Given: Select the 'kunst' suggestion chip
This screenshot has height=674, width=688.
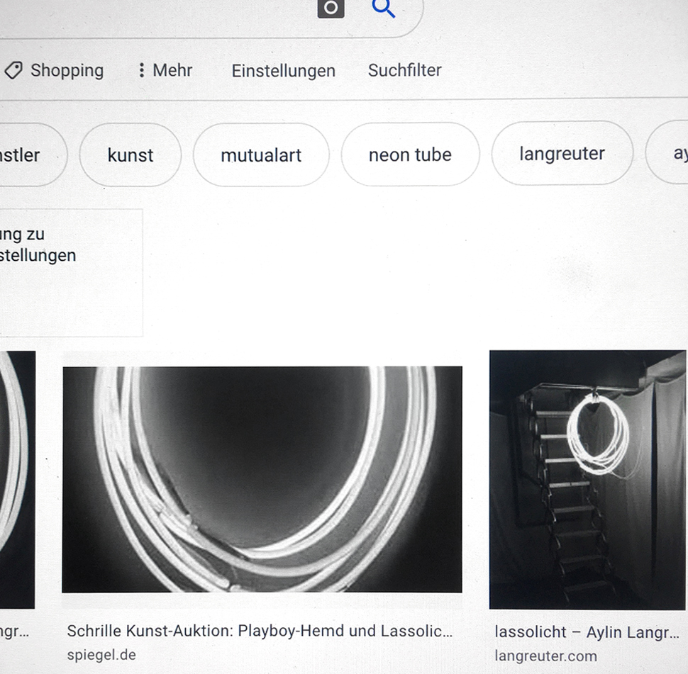Looking at the screenshot, I should click(x=131, y=155).
